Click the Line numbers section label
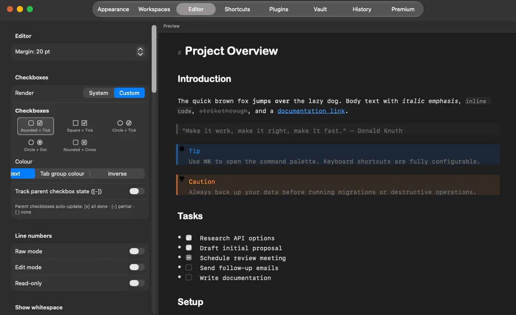This screenshot has width=516, height=315. pos(34,236)
